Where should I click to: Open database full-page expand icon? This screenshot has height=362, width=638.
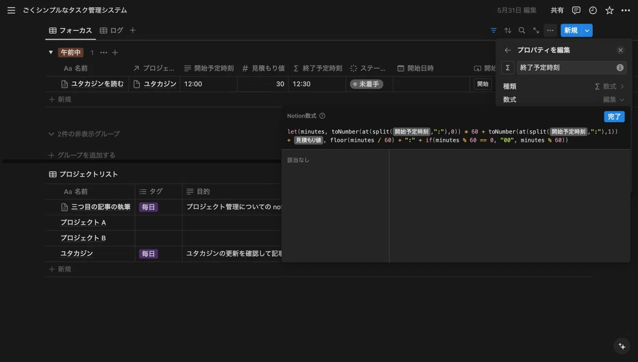click(536, 30)
